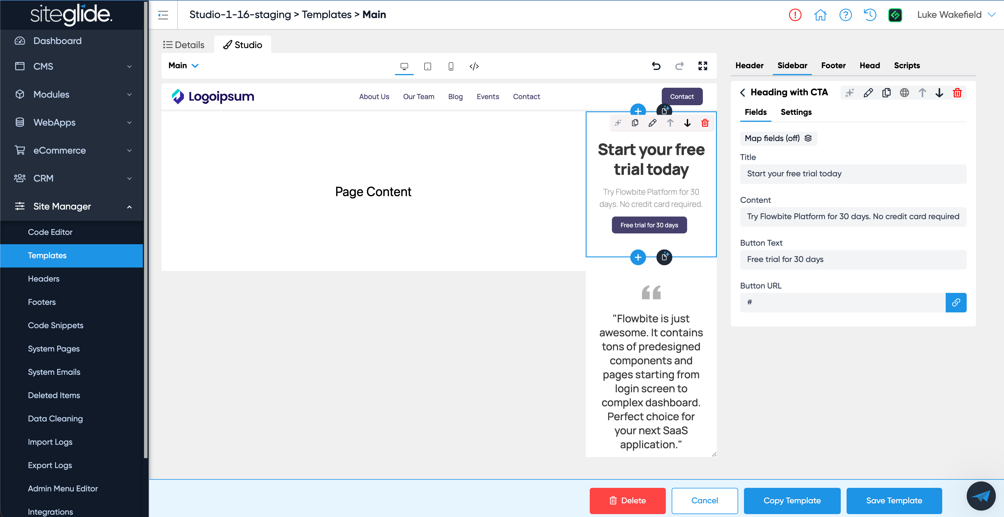
Task: Open the history clock icon in top bar
Action: click(x=870, y=15)
